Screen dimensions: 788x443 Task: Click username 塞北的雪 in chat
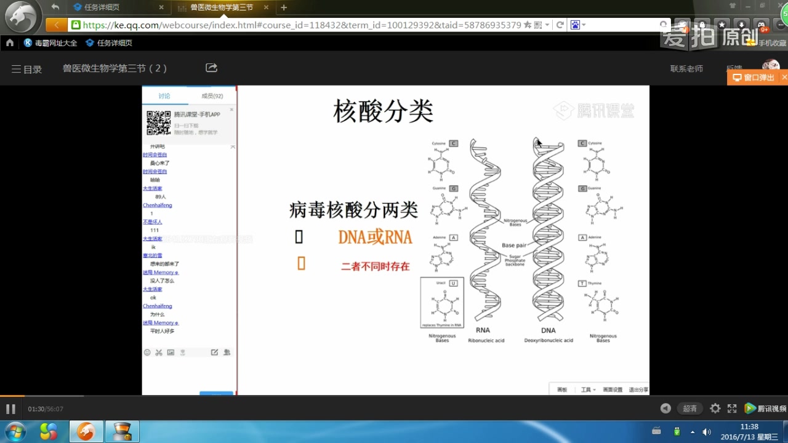pos(153,255)
